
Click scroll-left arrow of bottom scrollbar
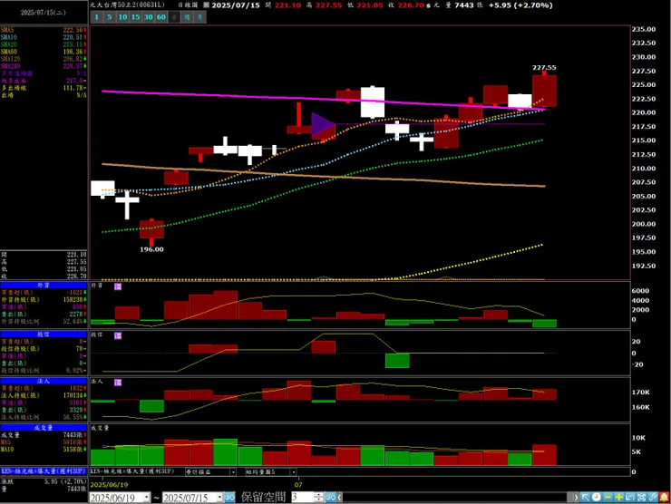(x=340, y=498)
